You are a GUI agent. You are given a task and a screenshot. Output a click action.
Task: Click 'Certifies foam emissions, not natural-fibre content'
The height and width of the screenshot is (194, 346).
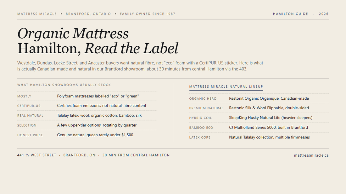click(102, 106)
